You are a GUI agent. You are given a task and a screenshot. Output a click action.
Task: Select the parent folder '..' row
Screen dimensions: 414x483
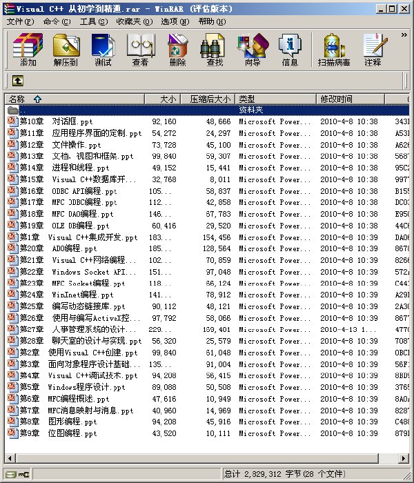click(x=207, y=110)
